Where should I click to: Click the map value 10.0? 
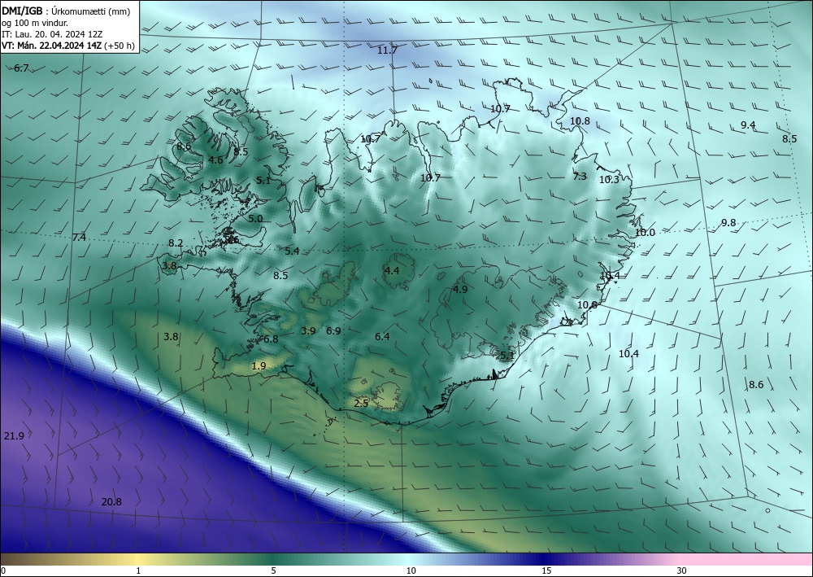coord(645,233)
